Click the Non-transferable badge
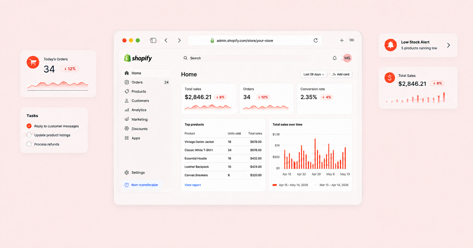The image size is (473, 248). tap(142, 185)
